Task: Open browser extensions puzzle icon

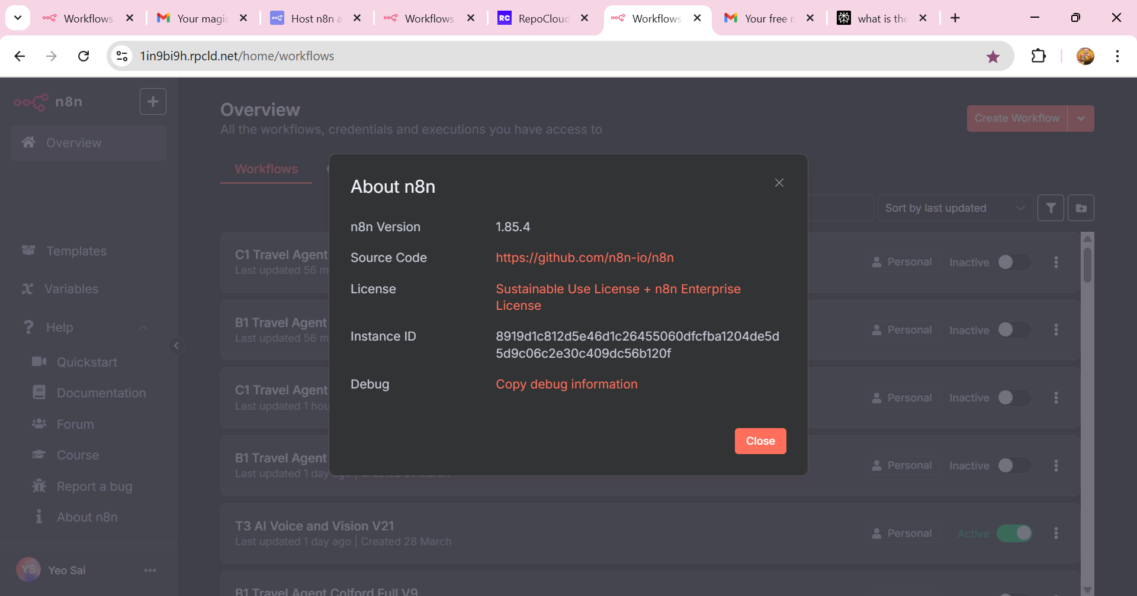Action: pyautogui.click(x=1039, y=56)
